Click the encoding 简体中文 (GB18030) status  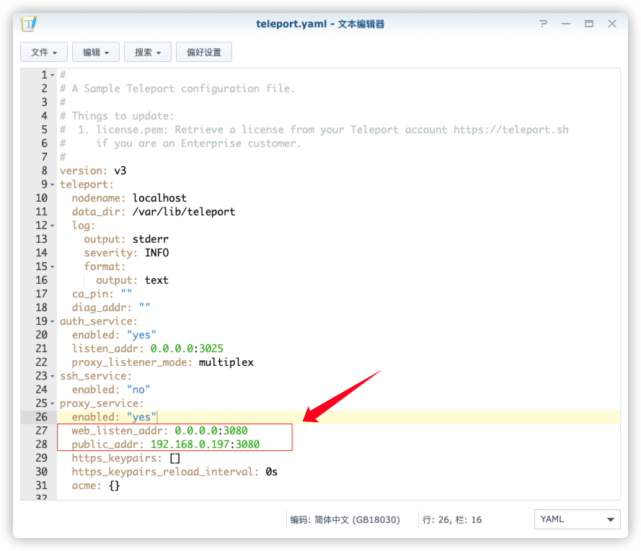345,519
